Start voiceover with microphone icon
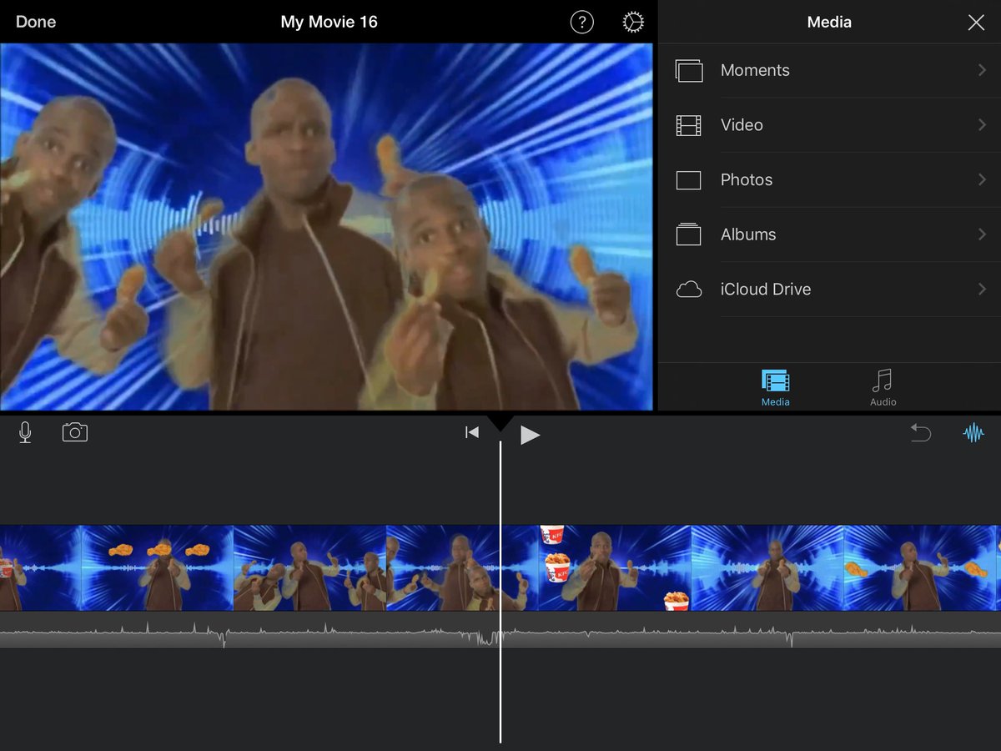The width and height of the screenshot is (1001, 751). click(x=25, y=432)
